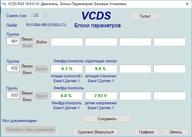Click the -6.3 % value field

[x=66, y=69]
